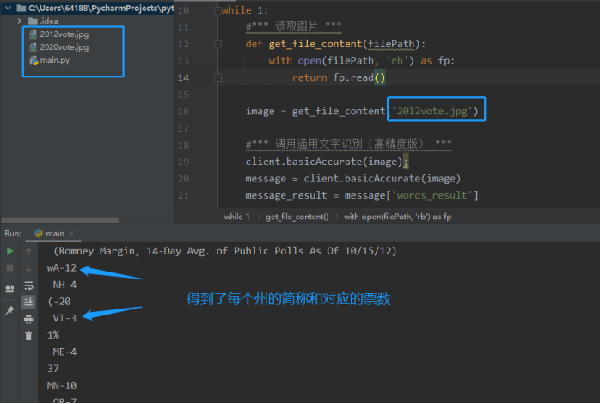
Task: Expand the .idea folder
Action: point(19,21)
